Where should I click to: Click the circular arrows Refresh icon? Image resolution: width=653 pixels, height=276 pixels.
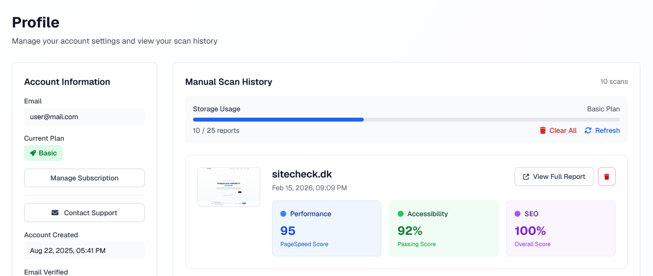588,130
